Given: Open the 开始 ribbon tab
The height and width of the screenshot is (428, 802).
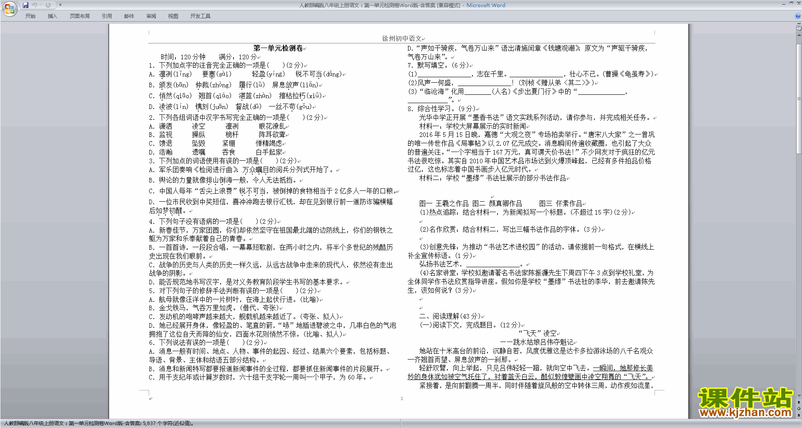Looking at the screenshot, I should 30,16.
